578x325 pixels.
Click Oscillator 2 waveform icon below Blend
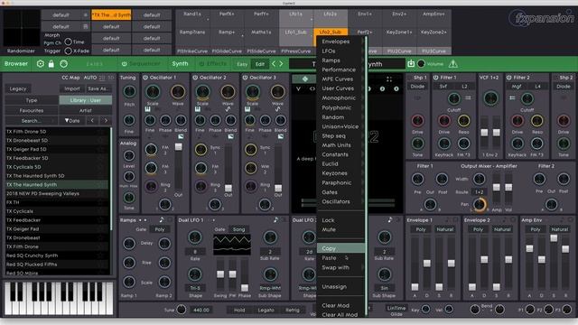click(230, 136)
